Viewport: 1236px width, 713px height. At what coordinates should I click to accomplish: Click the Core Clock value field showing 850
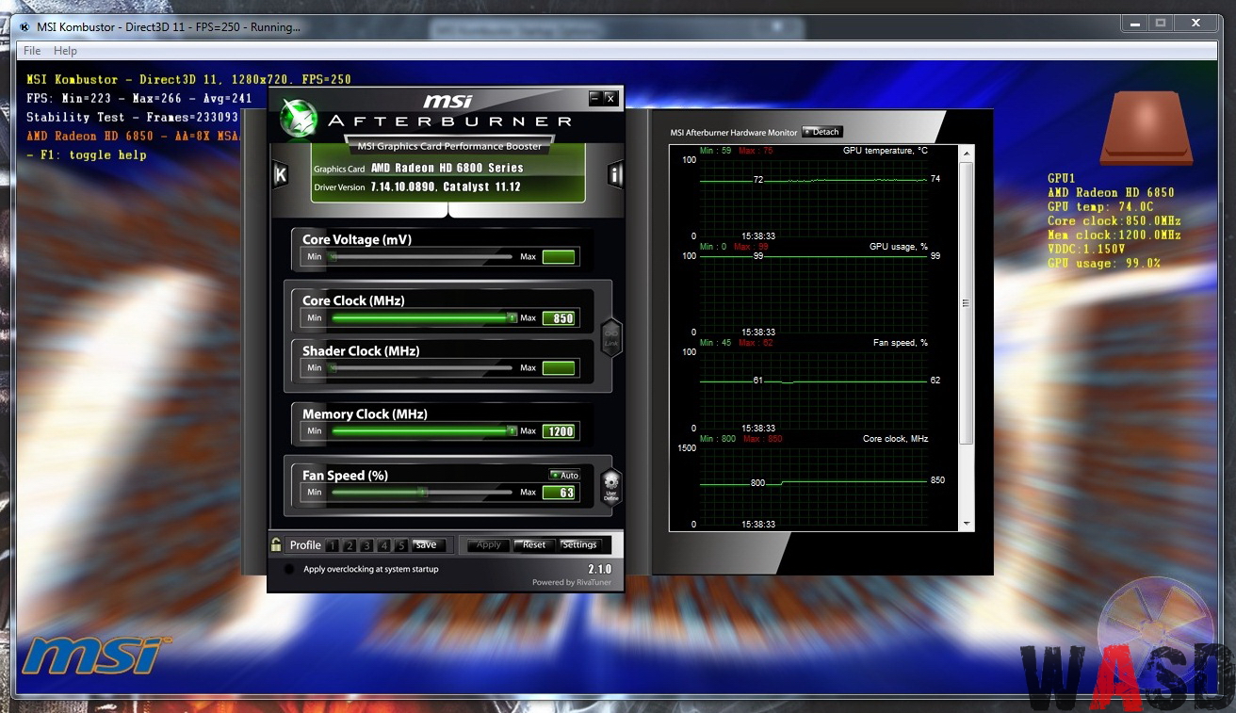point(559,317)
